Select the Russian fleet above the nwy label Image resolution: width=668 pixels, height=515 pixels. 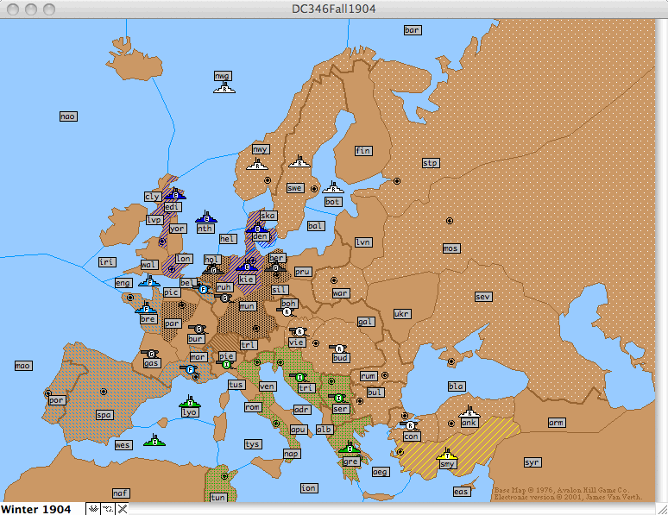tap(257, 164)
